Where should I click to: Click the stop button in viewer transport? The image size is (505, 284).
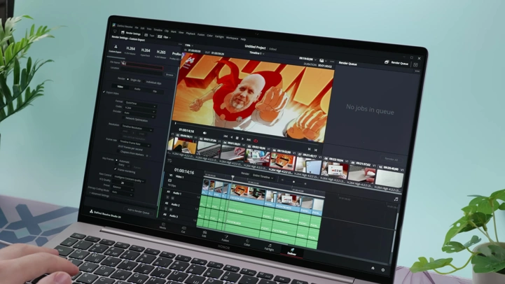point(237,138)
